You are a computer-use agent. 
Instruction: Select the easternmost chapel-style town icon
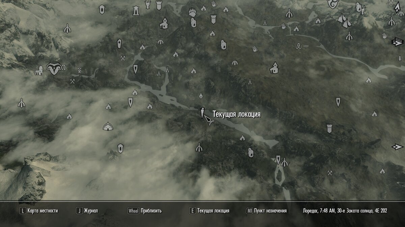[274, 68]
